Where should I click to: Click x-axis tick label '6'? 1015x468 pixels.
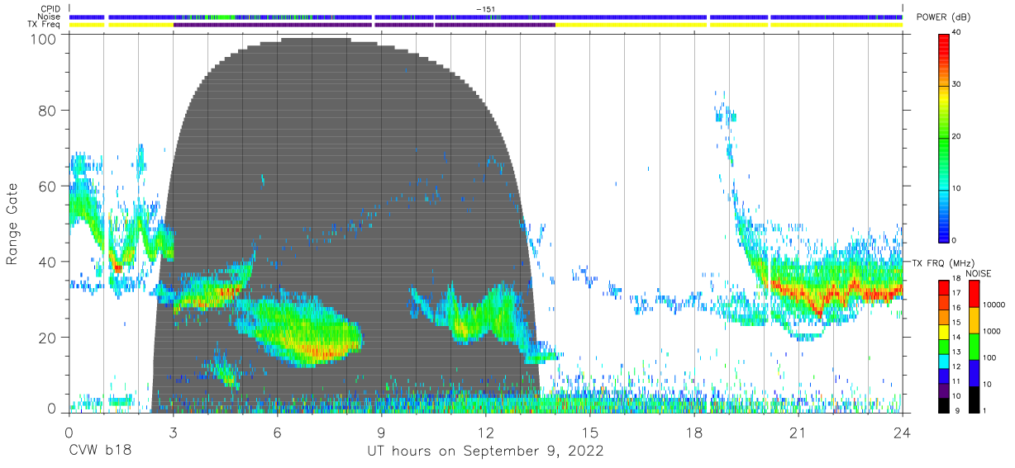(277, 433)
